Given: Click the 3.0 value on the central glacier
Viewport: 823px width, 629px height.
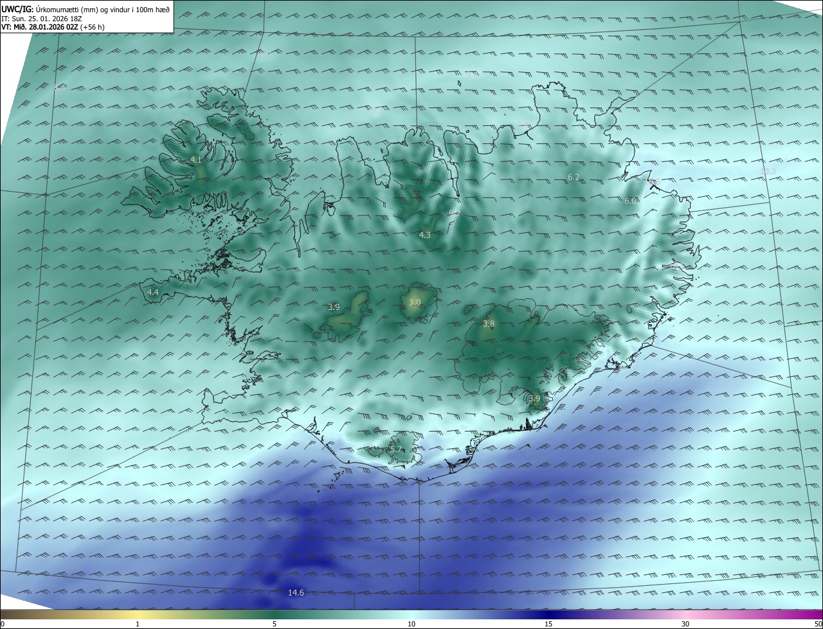Looking at the screenshot, I should point(415,302).
